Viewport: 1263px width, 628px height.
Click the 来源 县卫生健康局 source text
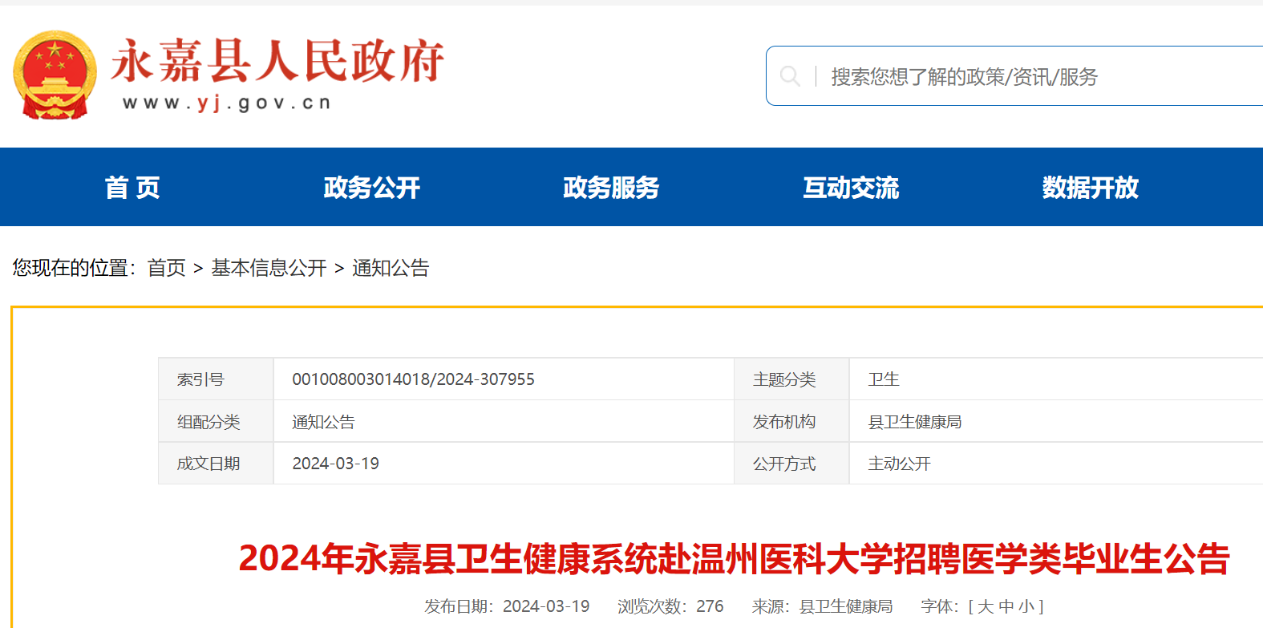click(822, 606)
